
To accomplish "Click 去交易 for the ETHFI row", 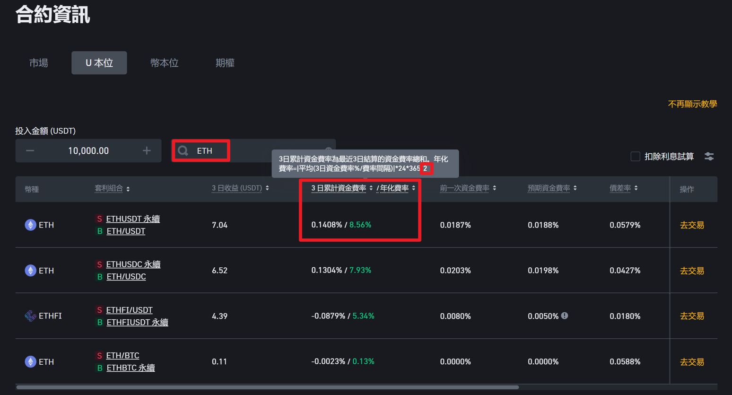I will (691, 316).
